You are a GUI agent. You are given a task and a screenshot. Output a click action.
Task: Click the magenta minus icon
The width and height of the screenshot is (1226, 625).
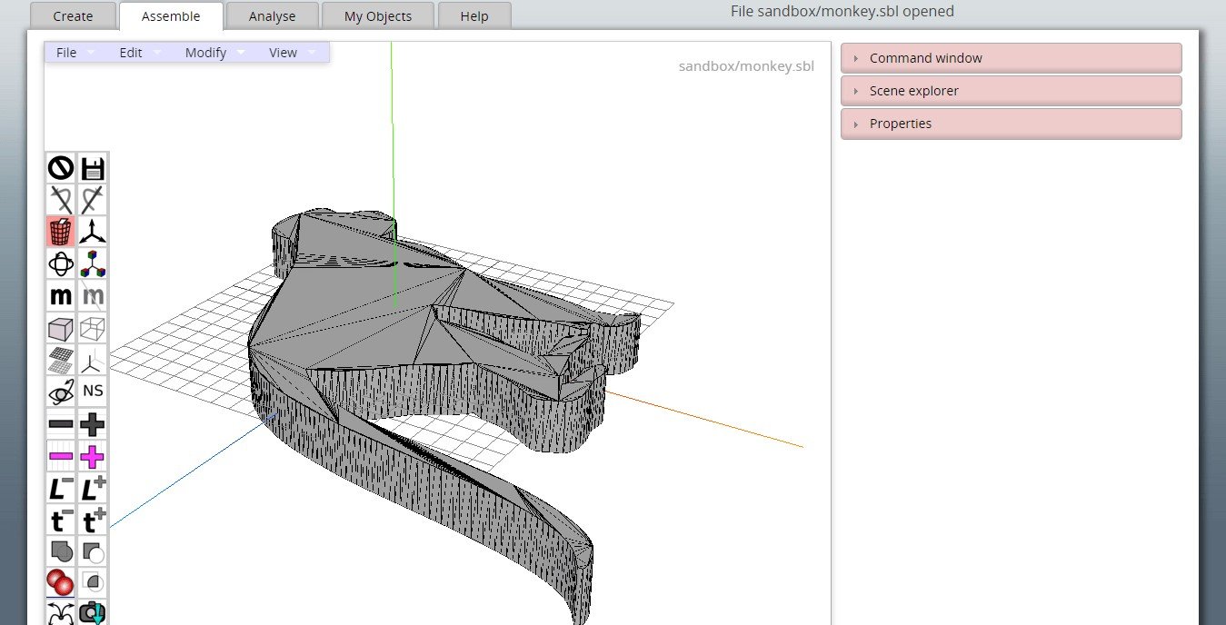(61, 456)
